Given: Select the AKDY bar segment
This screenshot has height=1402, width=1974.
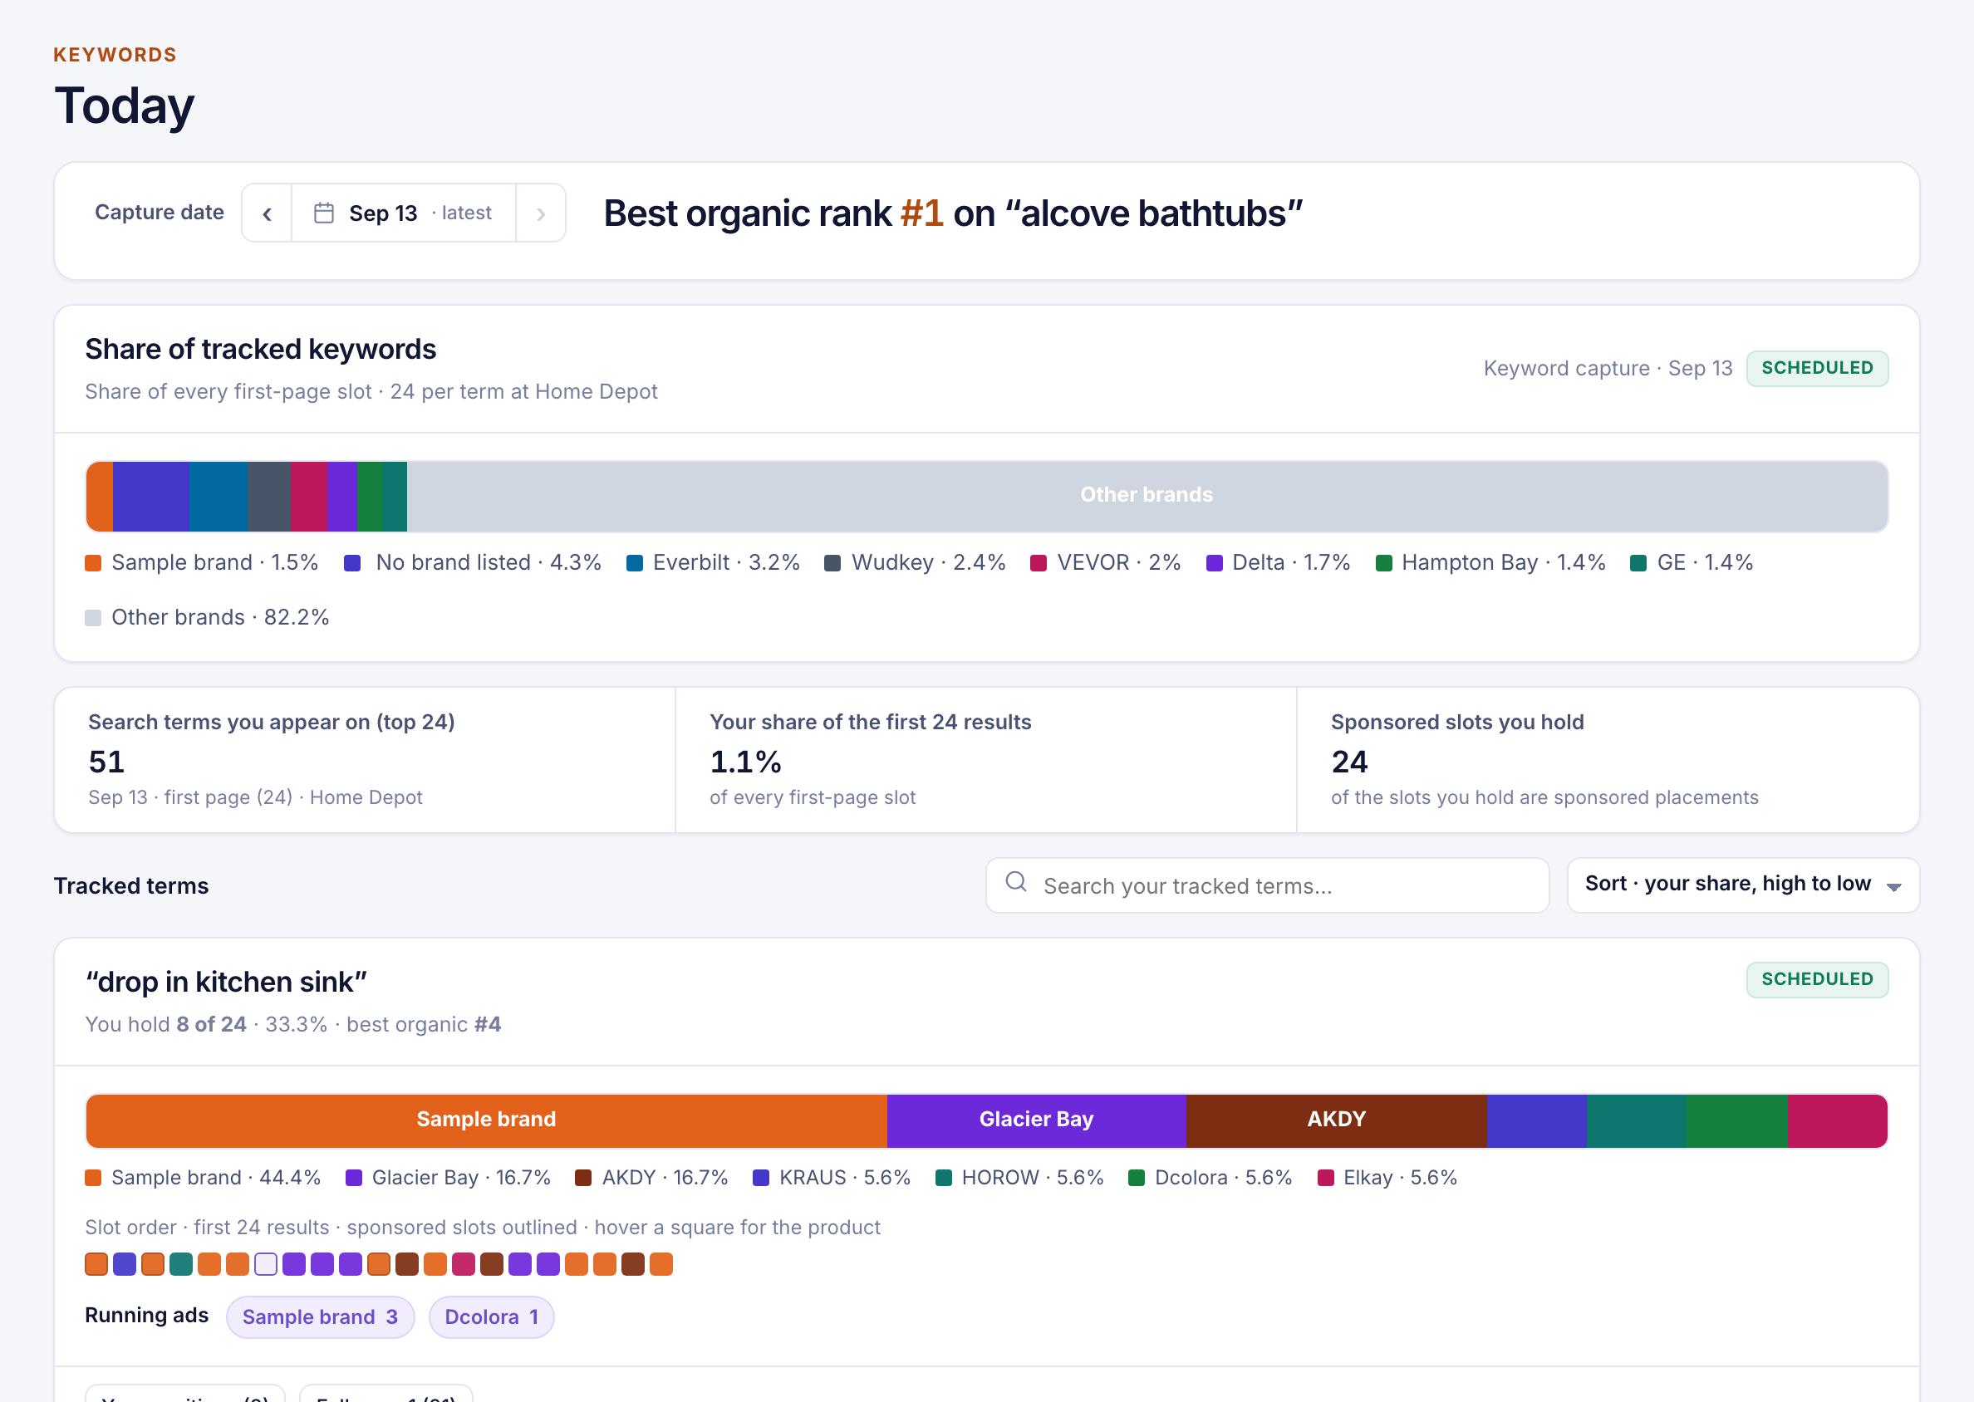Looking at the screenshot, I should pyautogui.click(x=1336, y=1120).
